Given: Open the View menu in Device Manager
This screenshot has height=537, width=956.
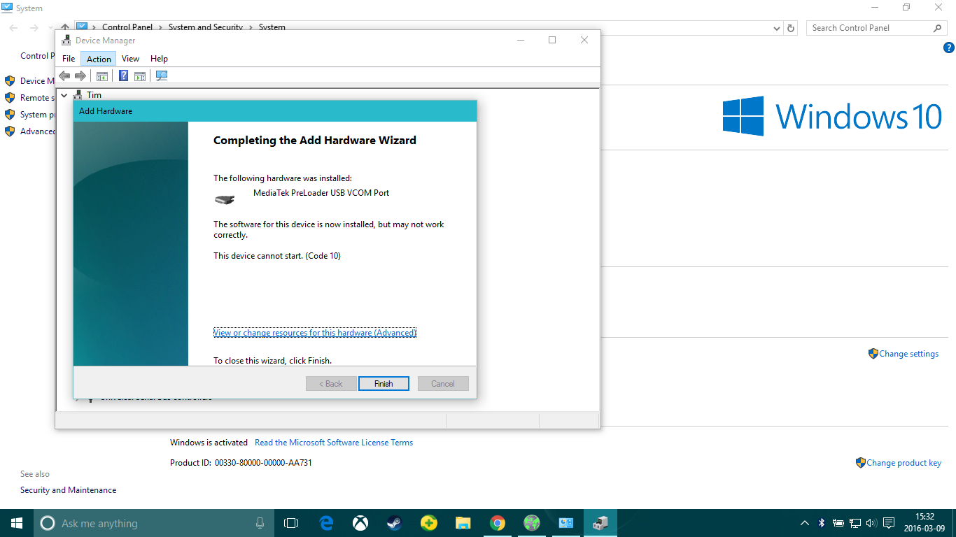Looking at the screenshot, I should point(130,58).
